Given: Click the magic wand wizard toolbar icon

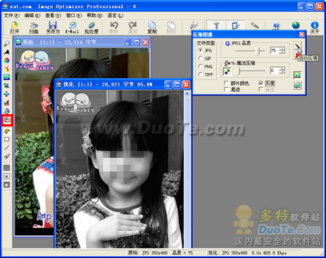Looking at the screenshot, I should [x=255, y=25].
